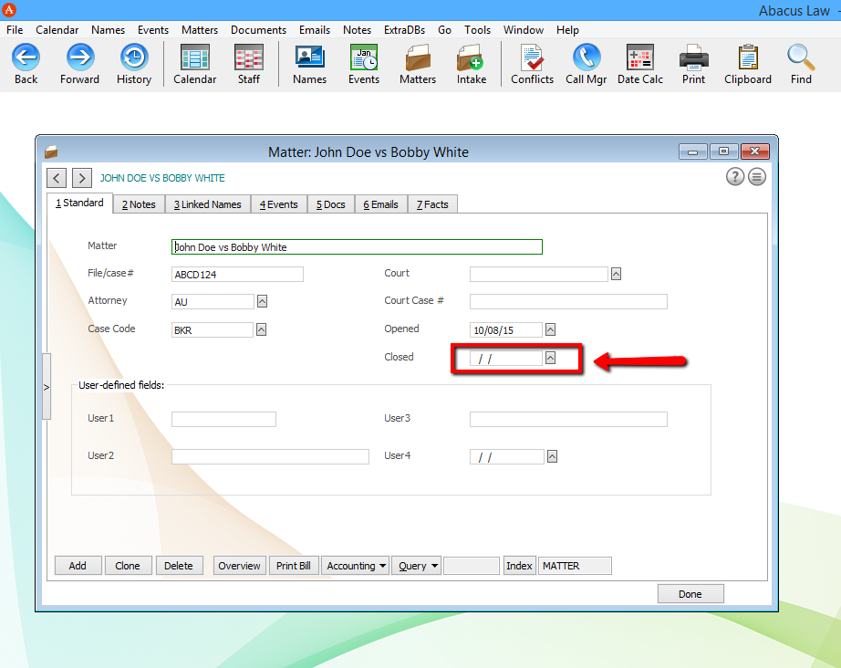This screenshot has height=668, width=841.
Task: Open the Help menu
Action: (x=567, y=30)
